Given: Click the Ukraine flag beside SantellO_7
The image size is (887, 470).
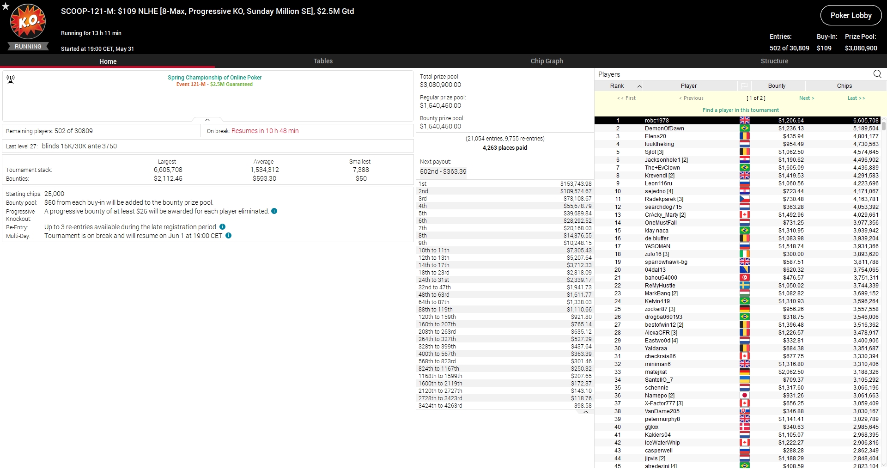Looking at the screenshot, I should point(744,380).
